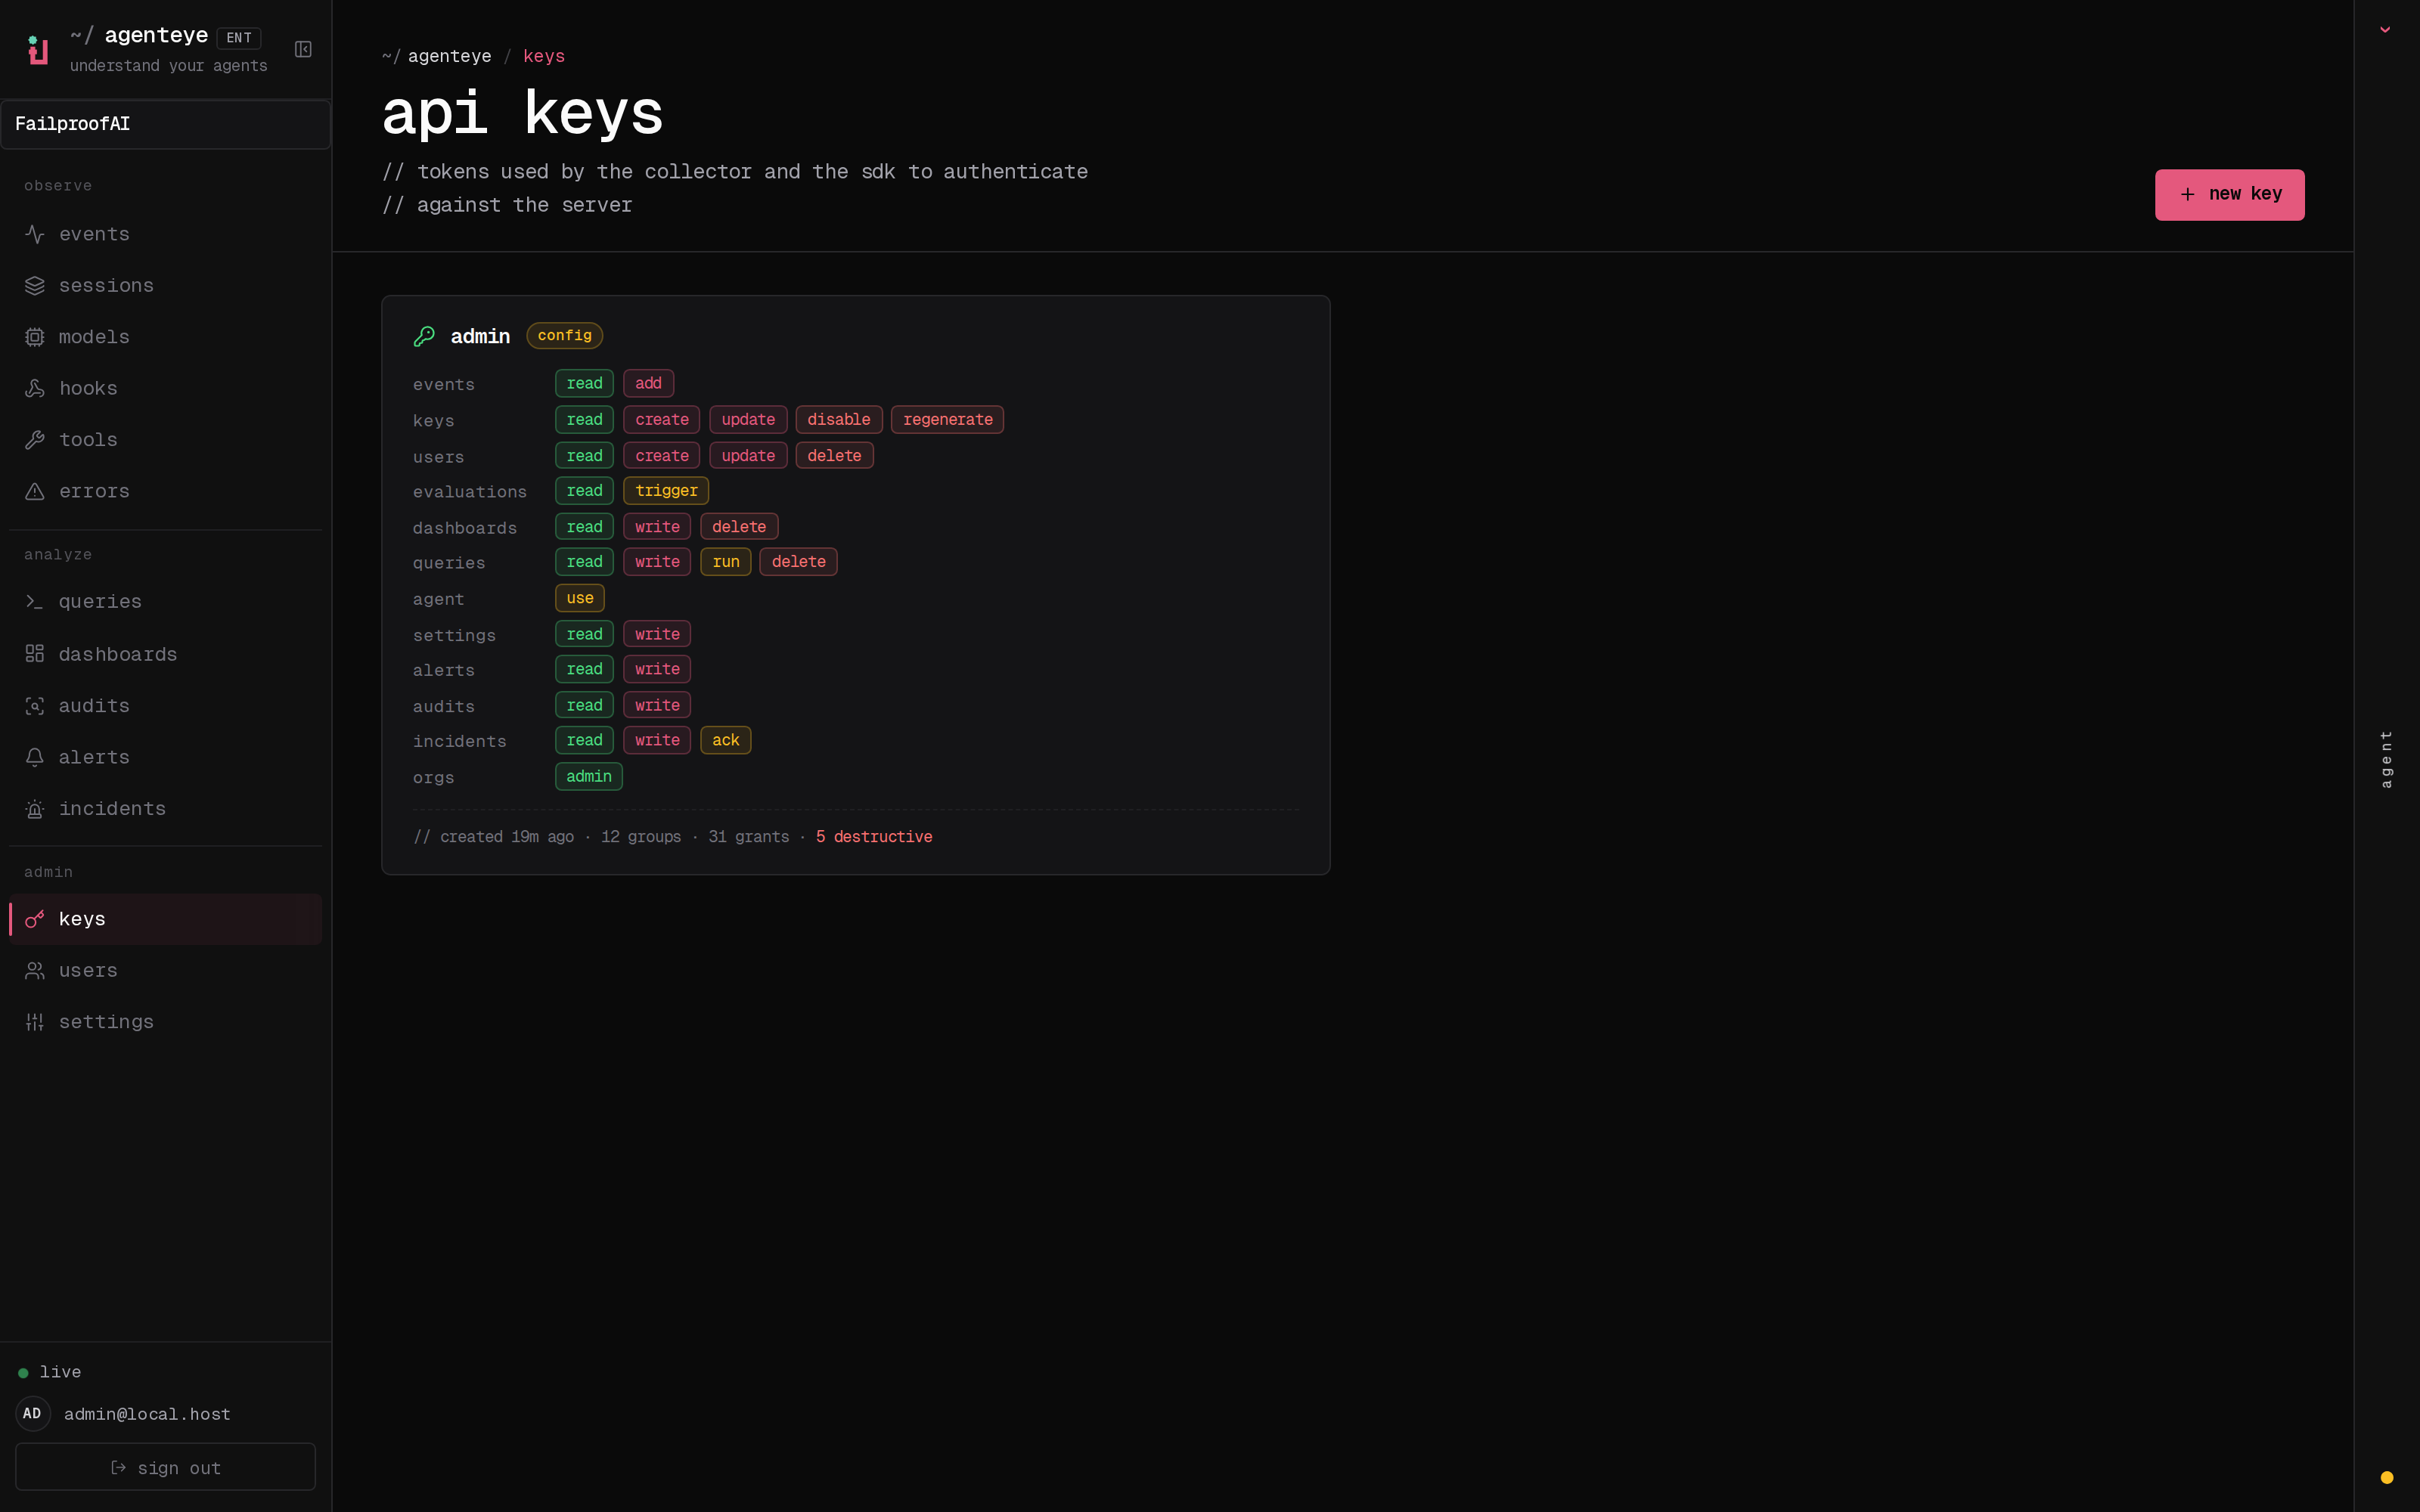Image resolution: width=2420 pixels, height=1512 pixels.
Task: Click the keys disable grant tag
Action: [x=839, y=420]
